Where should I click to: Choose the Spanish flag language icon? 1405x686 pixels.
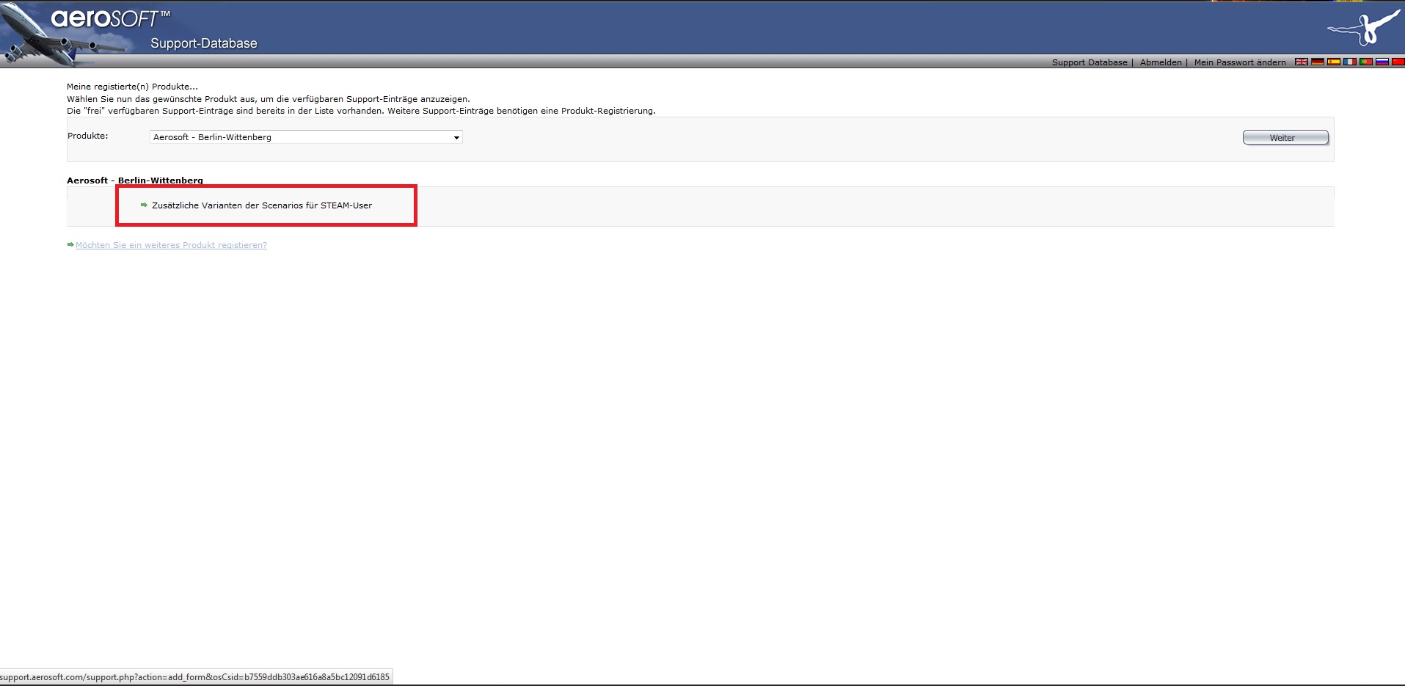click(x=1334, y=62)
